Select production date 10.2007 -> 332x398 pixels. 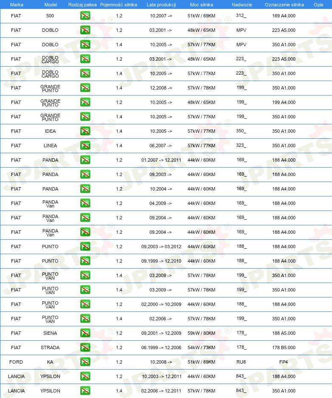click(161, 16)
